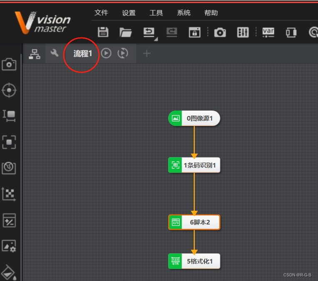Open the image processing tools in sidebar

(9, 246)
